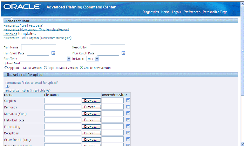Click the Download templates link
Image resolution: width=245 pixels, height=147 pixels.
(10, 34)
